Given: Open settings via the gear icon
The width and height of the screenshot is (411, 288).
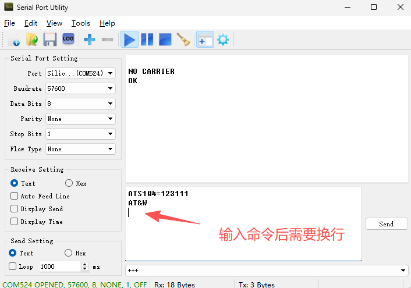Looking at the screenshot, I should click(223, 40).
